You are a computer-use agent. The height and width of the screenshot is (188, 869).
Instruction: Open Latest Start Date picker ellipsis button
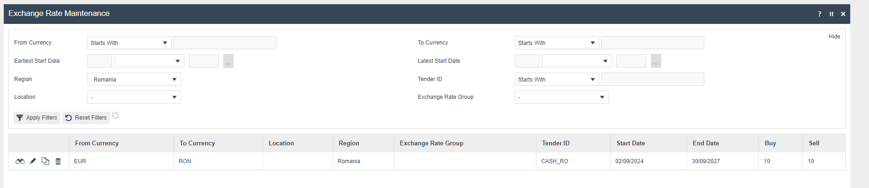[x=656, y=61]
